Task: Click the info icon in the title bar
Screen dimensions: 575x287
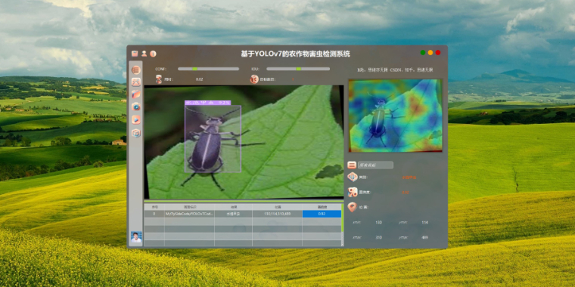Action: (153, 54)
